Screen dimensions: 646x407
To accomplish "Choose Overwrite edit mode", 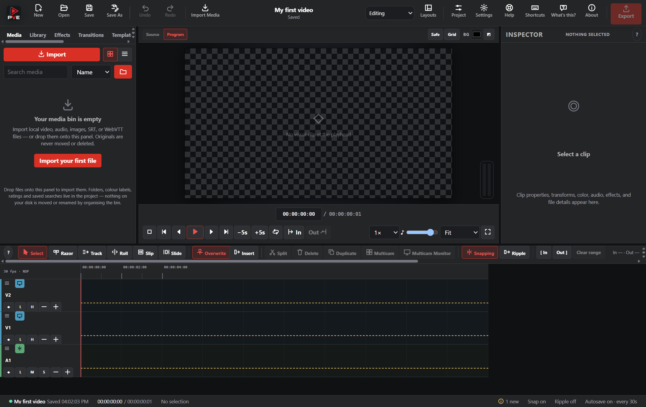I will point(211,253).
